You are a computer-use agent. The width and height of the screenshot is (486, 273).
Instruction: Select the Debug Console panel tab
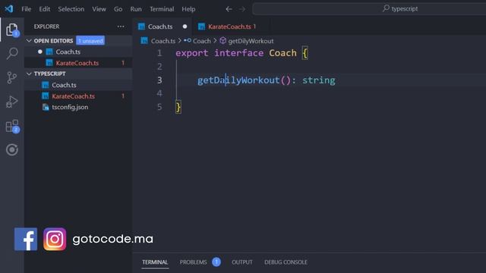coord(286,262)
